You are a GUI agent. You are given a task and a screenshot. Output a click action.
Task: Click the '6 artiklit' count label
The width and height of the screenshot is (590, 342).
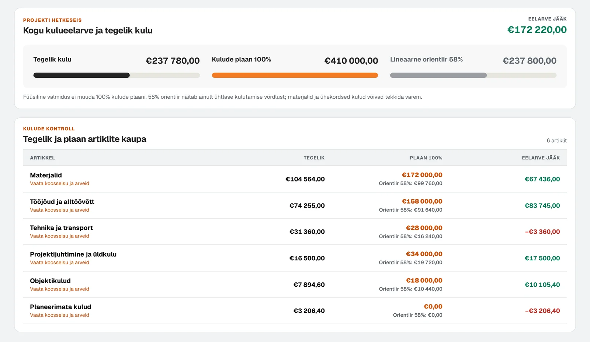tap(556, 141)
